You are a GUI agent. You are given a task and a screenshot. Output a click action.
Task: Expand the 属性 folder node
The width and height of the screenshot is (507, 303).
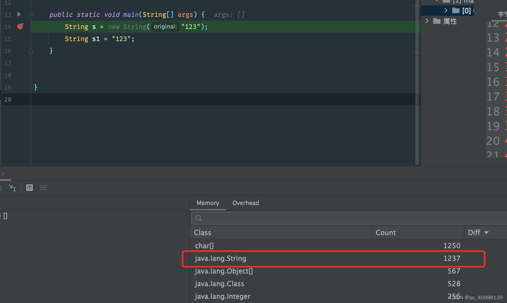(427, 21)
